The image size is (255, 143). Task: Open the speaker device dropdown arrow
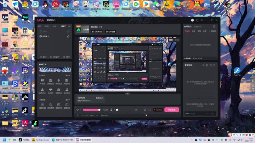81,110
